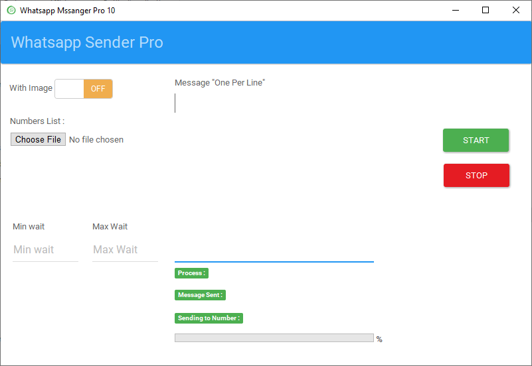This screenshot has width=532, height=366.
Task: Click the "Sending to Number :" label
Action: 209,318
